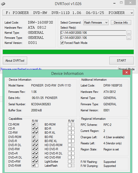
Task: Click the CD-ROM read capability checkbox
Action: point(33,125)
